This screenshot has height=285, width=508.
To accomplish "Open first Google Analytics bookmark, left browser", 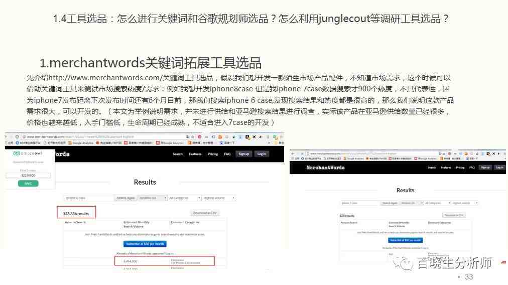I will point(81,143).
